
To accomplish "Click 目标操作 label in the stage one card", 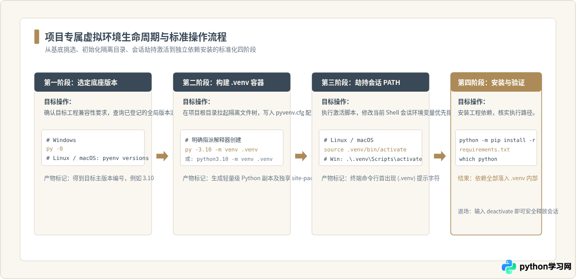I will [58, 102].
